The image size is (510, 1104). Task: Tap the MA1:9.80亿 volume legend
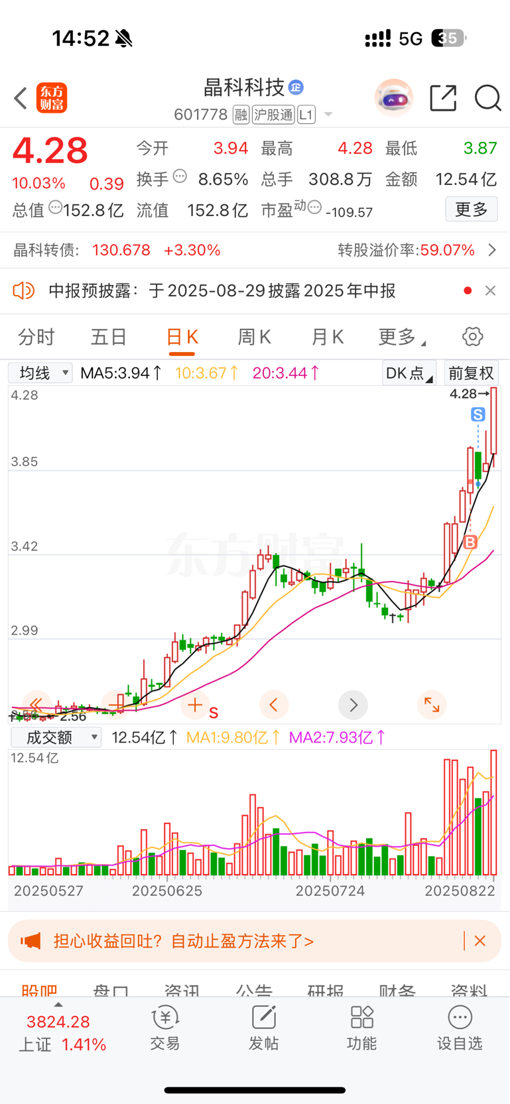click(233, 737)
